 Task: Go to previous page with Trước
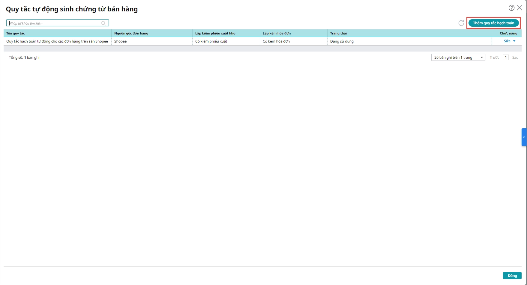coord(494,58)
